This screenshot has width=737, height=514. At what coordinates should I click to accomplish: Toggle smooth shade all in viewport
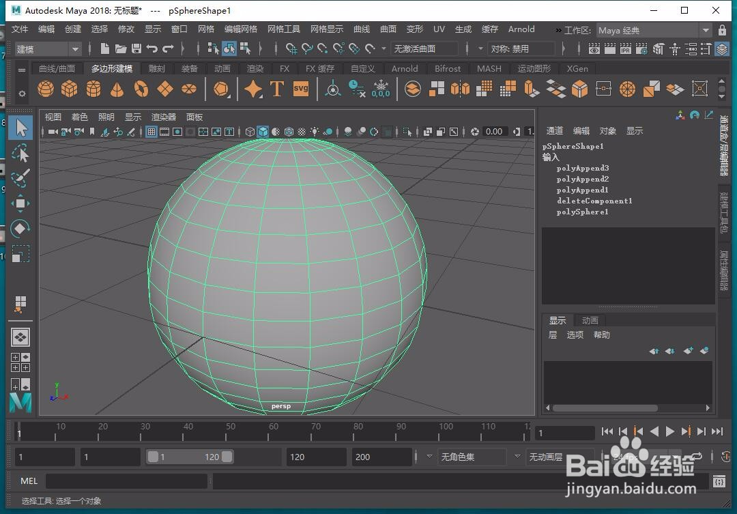263,132
